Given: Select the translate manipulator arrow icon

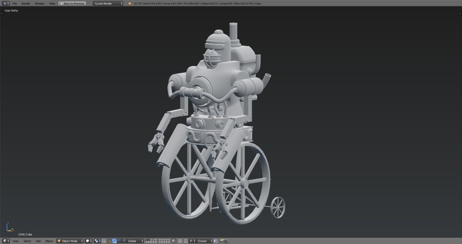Looking at the screenshot, I should (114, 241).
